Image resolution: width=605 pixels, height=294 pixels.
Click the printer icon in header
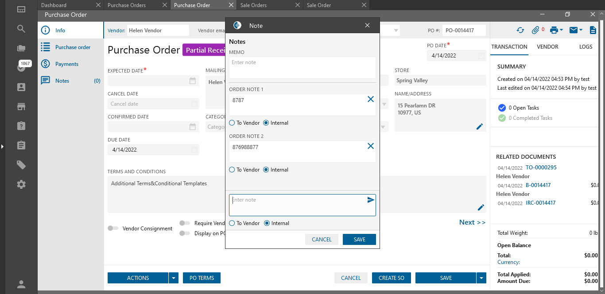(554, 30)
